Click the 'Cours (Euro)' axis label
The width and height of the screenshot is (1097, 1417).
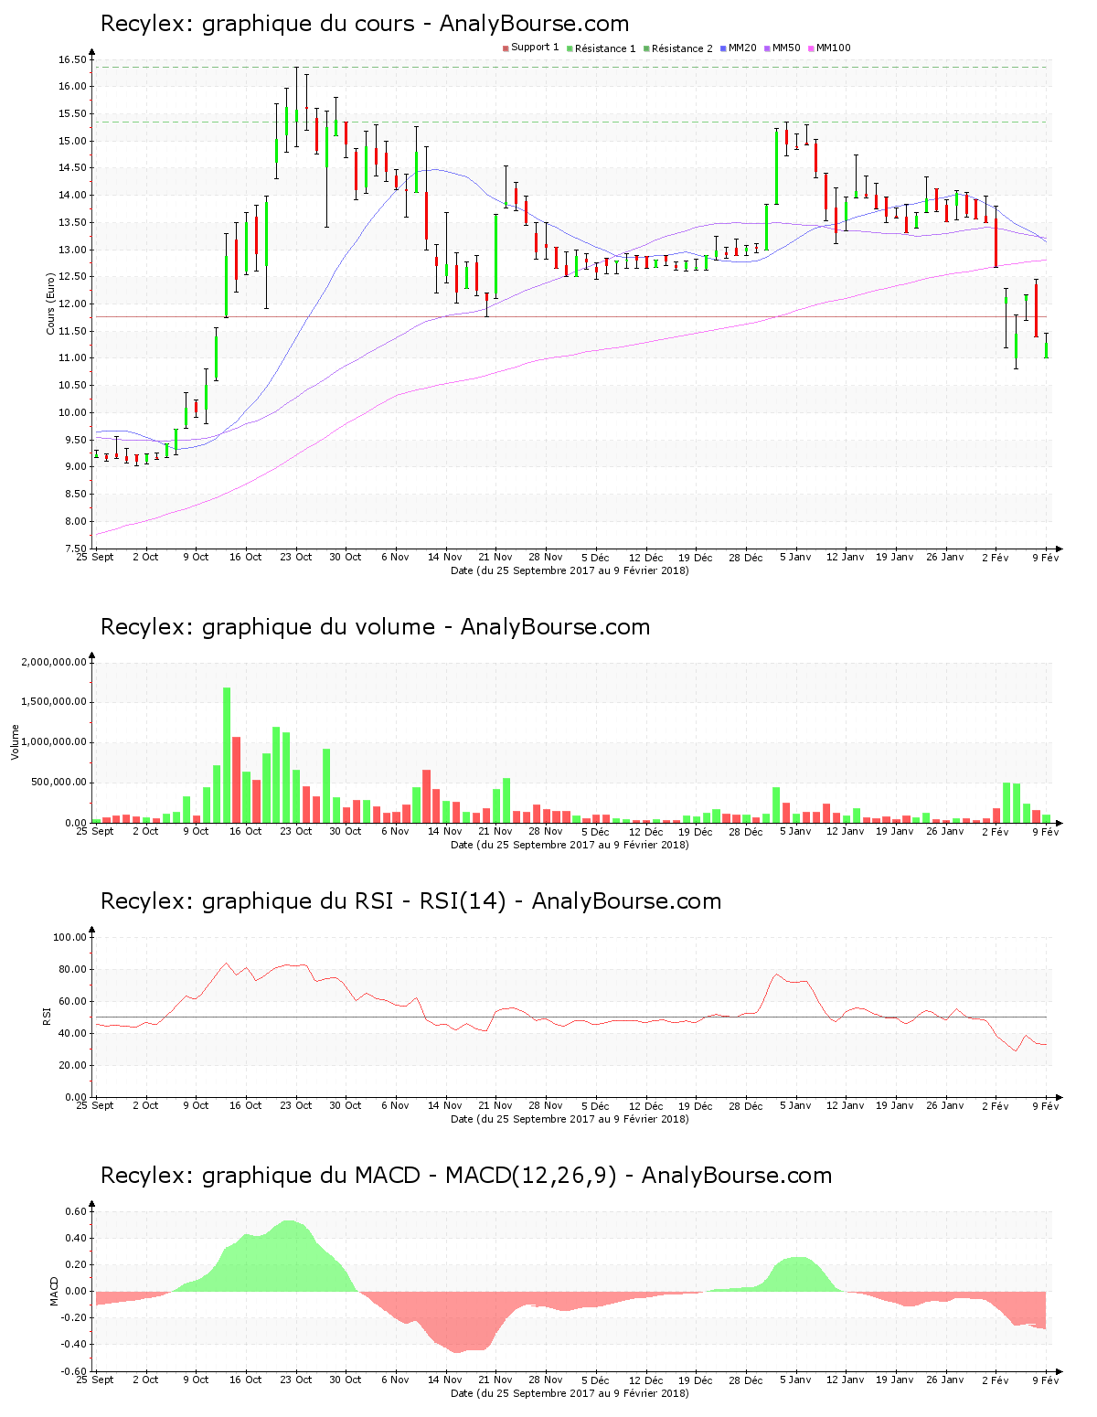pos(51,304)
